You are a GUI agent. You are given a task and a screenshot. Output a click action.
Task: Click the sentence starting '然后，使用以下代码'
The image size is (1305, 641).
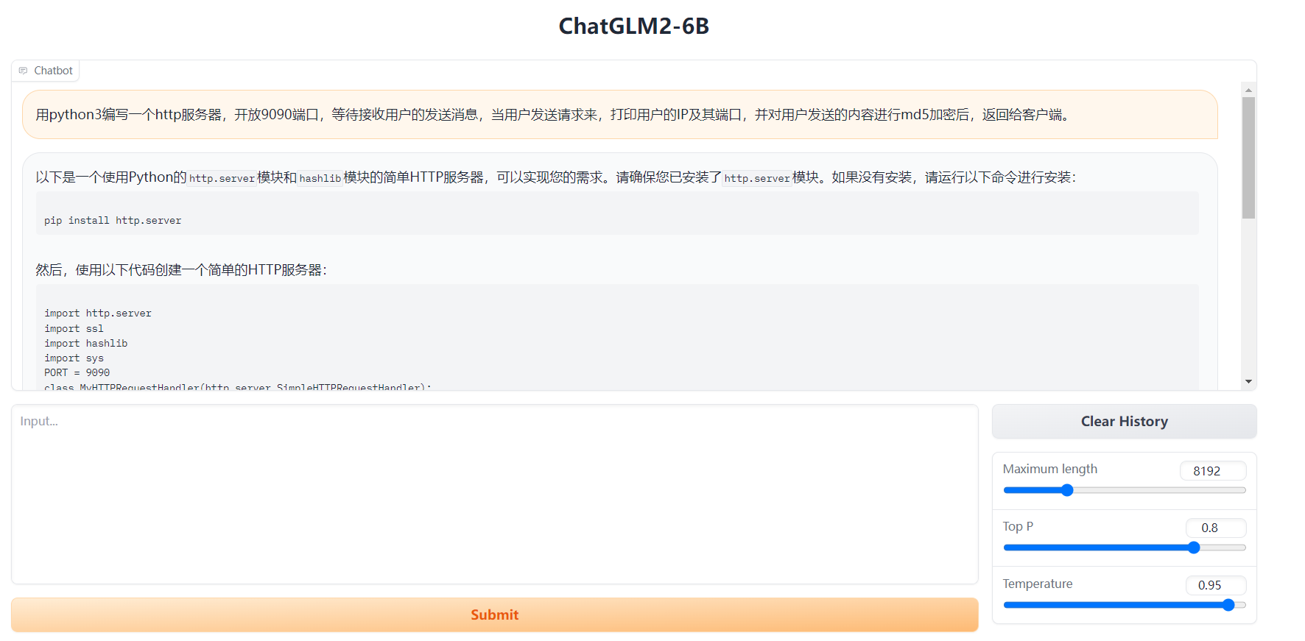point(181,270)
